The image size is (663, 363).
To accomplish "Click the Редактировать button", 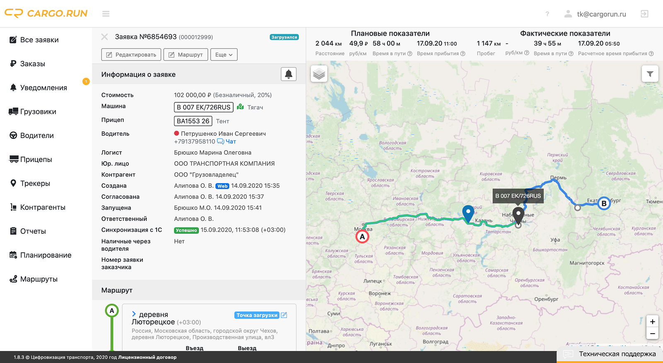I will (x=131, y=55).
